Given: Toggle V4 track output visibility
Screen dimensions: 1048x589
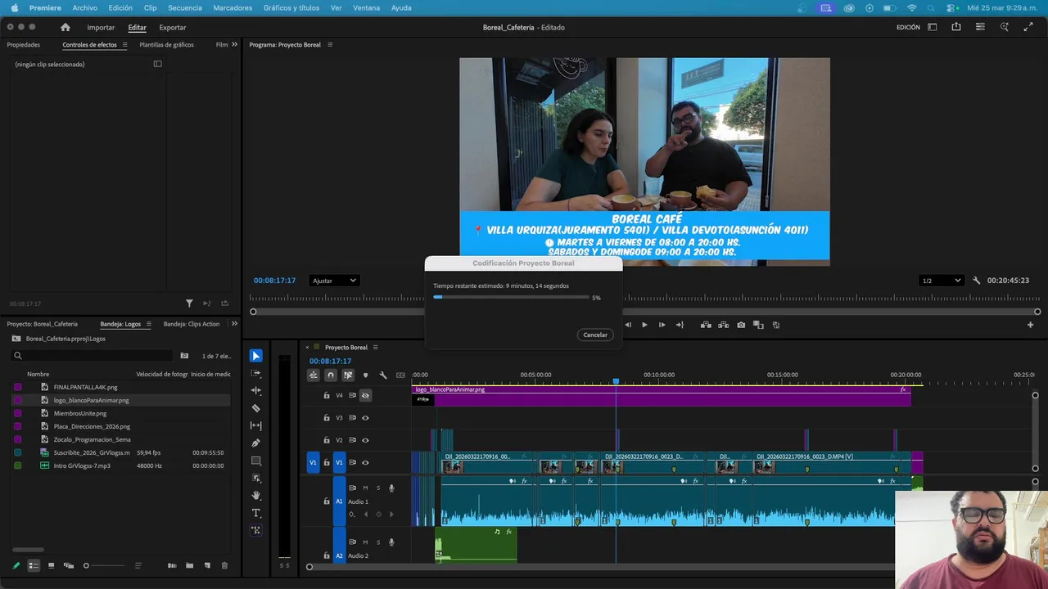Looking at the screenshot, I should click(365, 395).
